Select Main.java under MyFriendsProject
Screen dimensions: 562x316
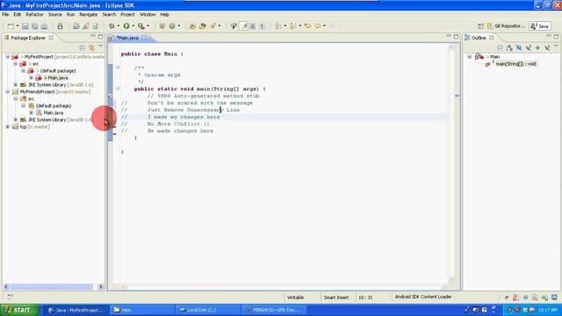coord(53,112)
